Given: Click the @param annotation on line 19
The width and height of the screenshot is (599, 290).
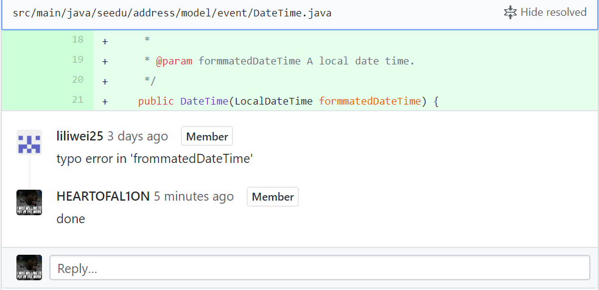Looking at the screenshot, I should pos(174,61).
